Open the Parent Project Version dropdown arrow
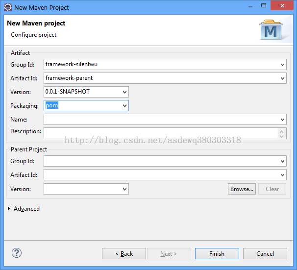The width and height of the screenshot is (297, 270). click(x=124, y=189)
